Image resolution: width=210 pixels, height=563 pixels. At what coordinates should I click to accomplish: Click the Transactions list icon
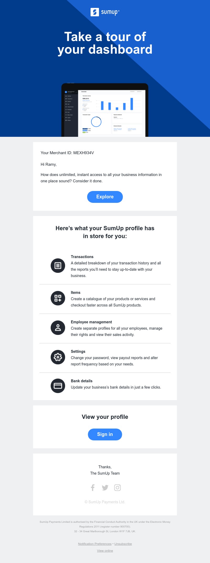58,265
